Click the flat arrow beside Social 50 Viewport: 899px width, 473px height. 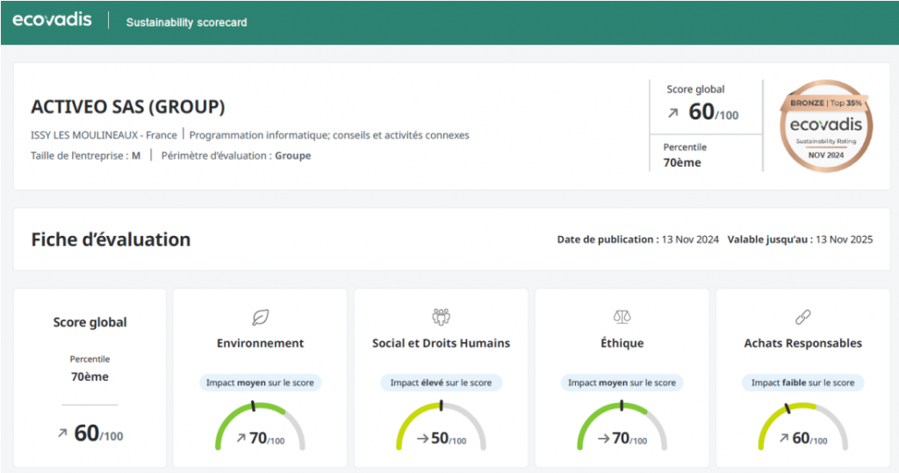click(x=422, y=439)
